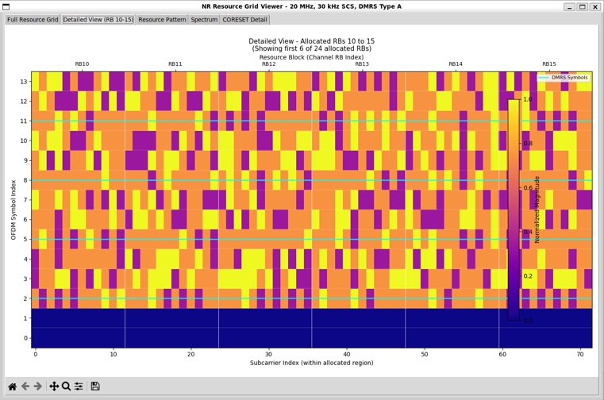The image size is (604, 400).
Task: Minimize the NR Resource Grid Viewer window
Action: click(x=566, y=6)
